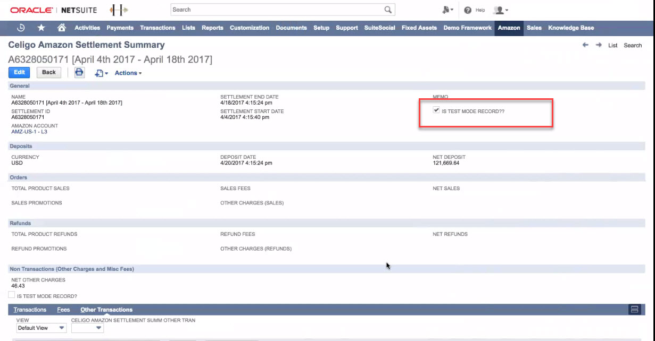
Task: Open the new record icon menu
Action: tap(101, 73)
